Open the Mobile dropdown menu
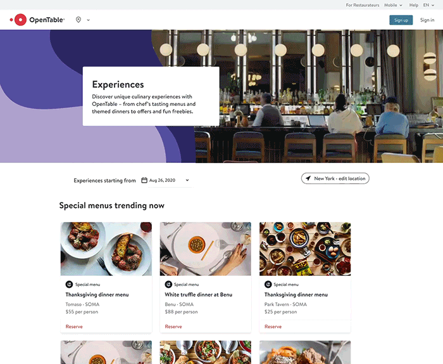This screenshot has height=364, width=443. [393, 5]
